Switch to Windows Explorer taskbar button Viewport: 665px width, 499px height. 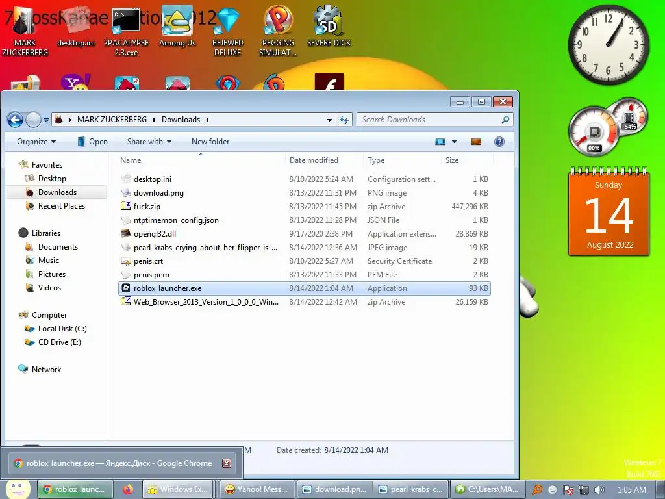(x=178, y=489)
